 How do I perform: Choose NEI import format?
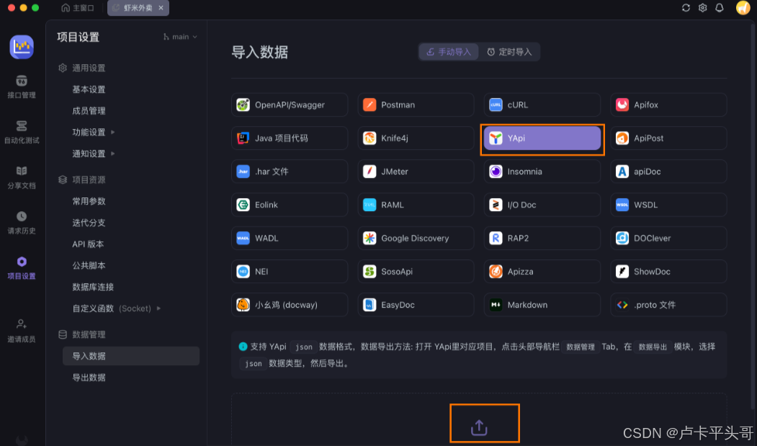290,272
